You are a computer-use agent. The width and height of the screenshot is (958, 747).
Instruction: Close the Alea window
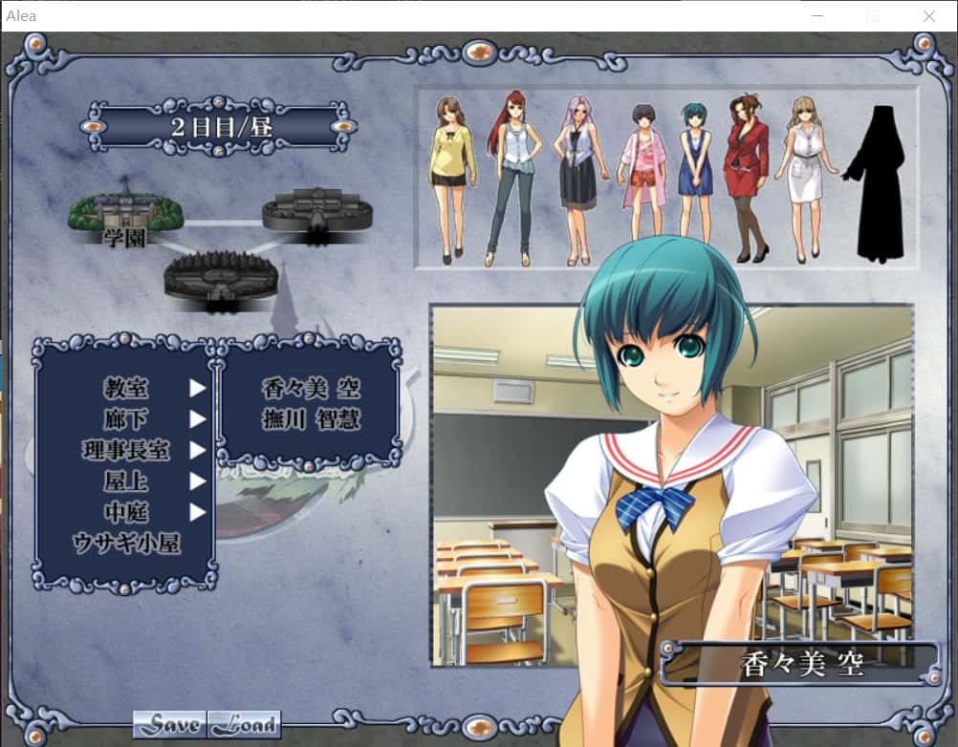click(x=928, y=16)
